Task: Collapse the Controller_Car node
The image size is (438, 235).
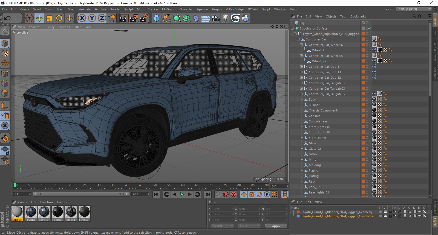Action: 298,39
